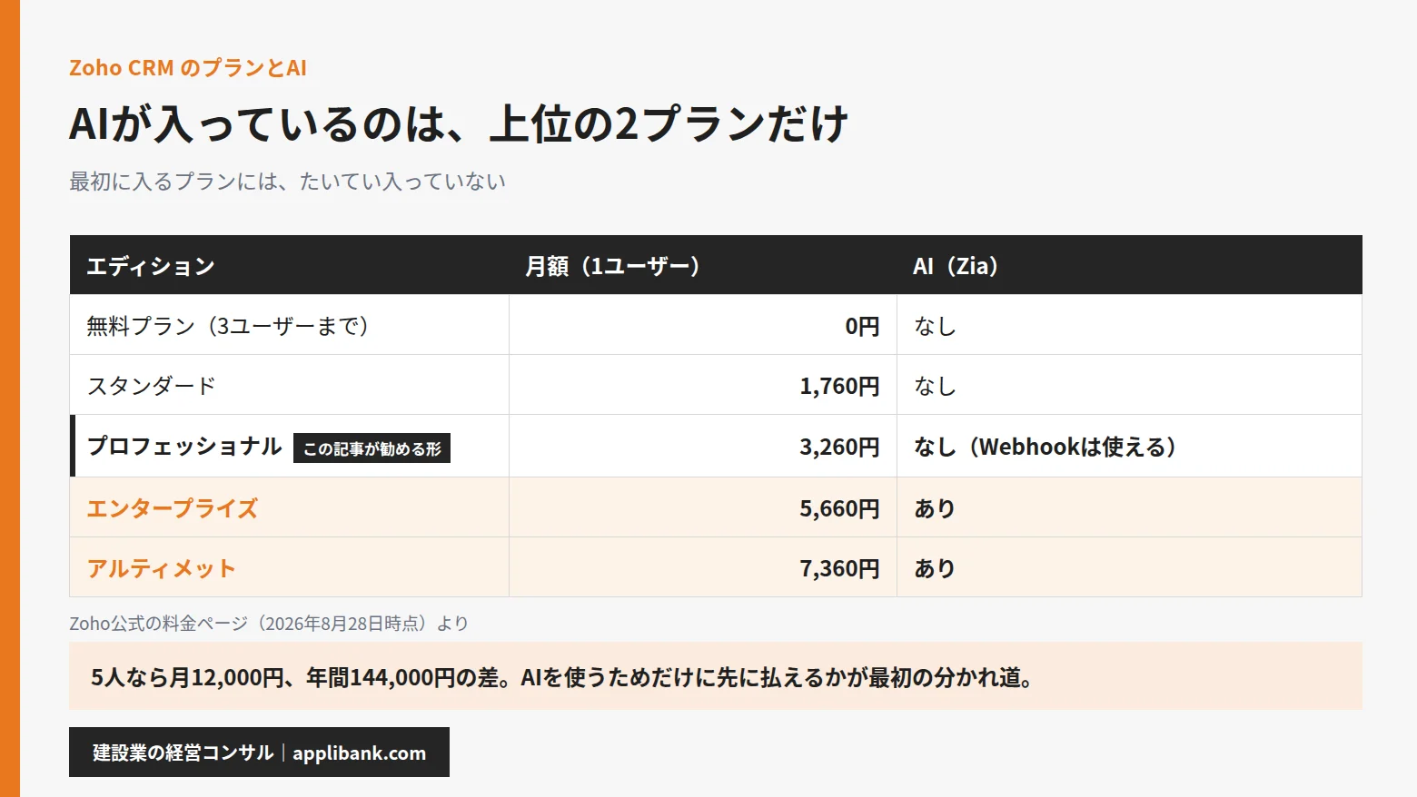Click the '1,760円' price cell

703,385
